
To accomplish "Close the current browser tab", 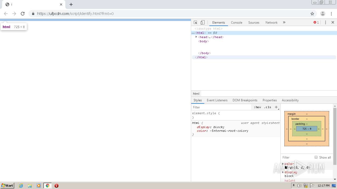I will tap(61, 4).
